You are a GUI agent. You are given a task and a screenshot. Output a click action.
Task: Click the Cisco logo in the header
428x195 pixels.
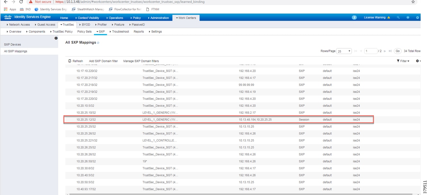8,17
